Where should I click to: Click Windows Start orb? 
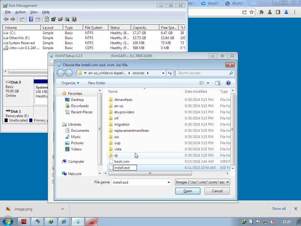click(x=7, y=221)
